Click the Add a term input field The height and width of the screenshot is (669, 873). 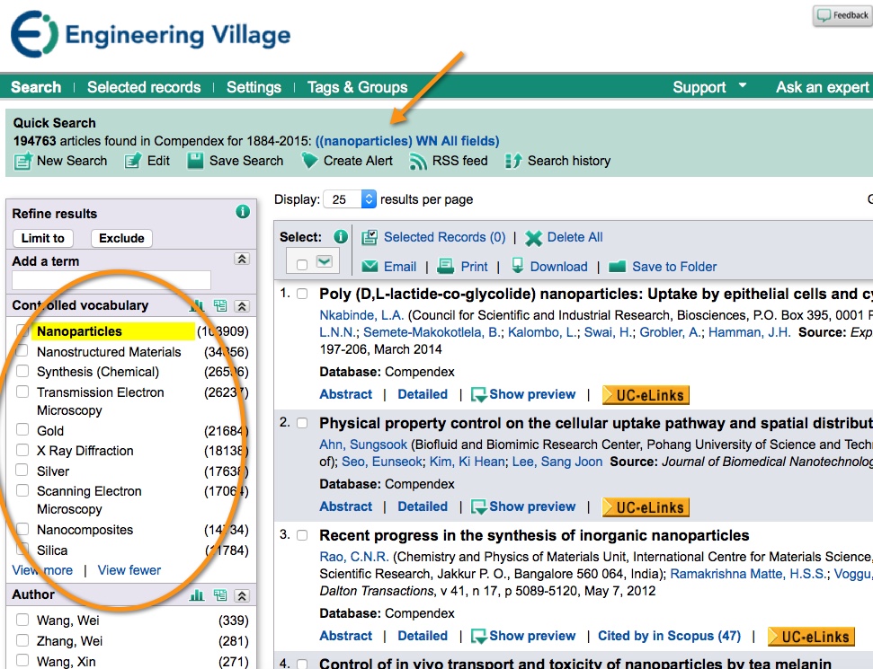[111, 280]
